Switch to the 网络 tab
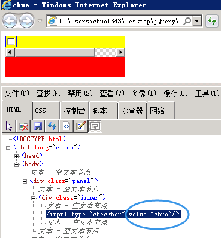221x238 pixels. click(161, 110)
